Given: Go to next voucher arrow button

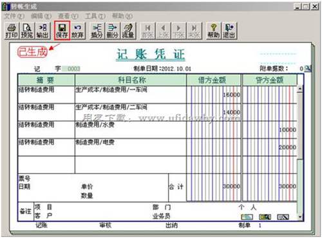Looking at the screenshot, I should (178, 31).
